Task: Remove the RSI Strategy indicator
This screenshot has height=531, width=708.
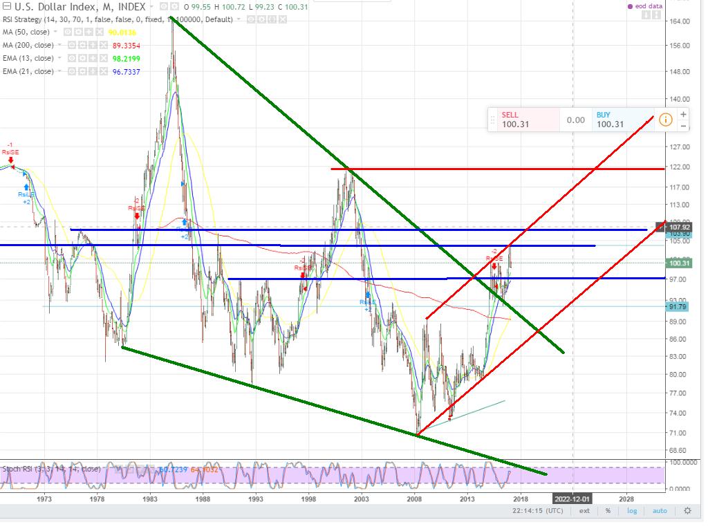Action: coord(283,19)
